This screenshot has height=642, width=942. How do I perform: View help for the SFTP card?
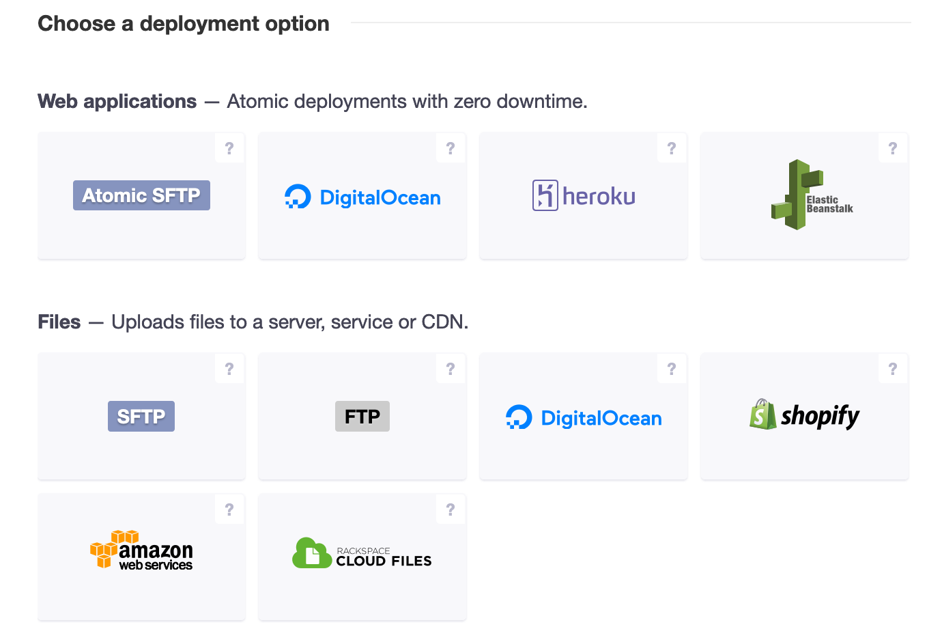coord(229,369)
